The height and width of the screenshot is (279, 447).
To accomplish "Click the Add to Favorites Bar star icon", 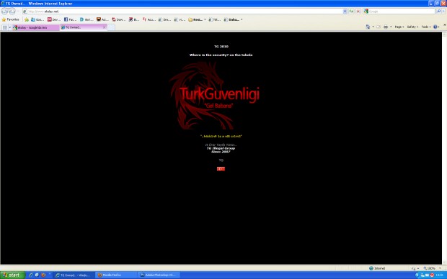I will point(27,19).
